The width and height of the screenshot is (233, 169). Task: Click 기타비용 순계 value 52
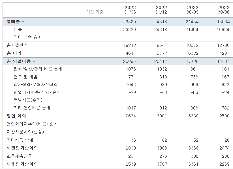(x=196, y=140)
